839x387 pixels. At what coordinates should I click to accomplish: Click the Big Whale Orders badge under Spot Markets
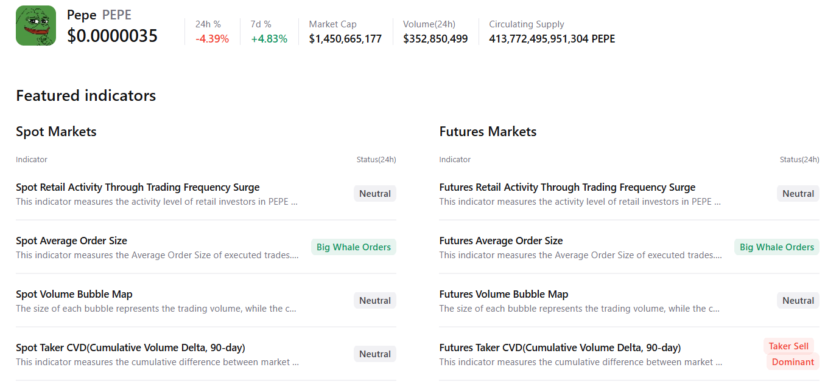pyautogui.click(x=354, y=247)
